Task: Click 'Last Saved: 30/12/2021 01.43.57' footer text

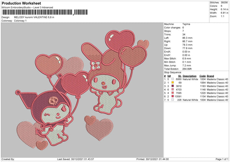Action: point(76,159)
